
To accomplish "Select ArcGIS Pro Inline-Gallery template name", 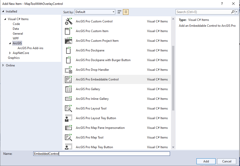I will (x=92, y=99).
